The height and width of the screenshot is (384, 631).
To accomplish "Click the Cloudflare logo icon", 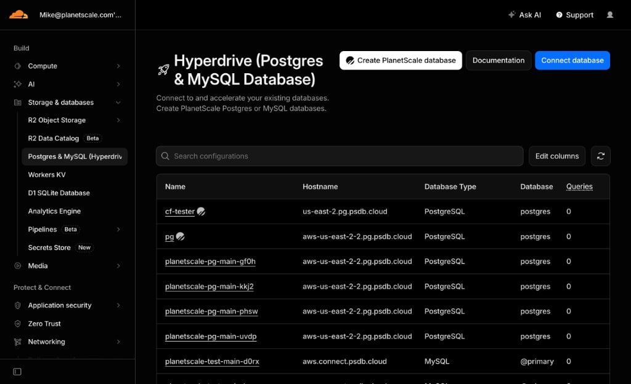I will [x=18, y=15].
